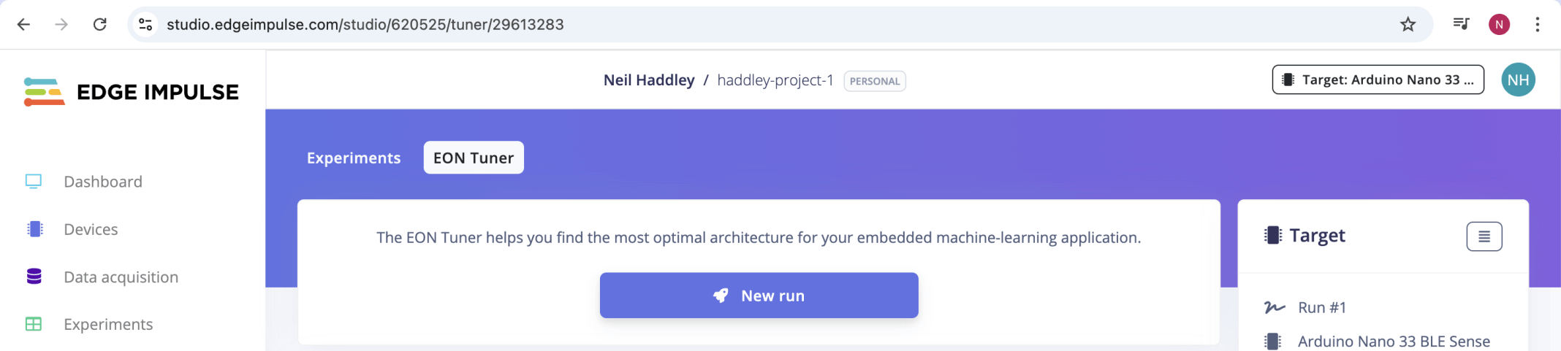This screenshot has height=351, width=1561.
Task: Click the Edge Impulse logo
Action: point(132,92)
